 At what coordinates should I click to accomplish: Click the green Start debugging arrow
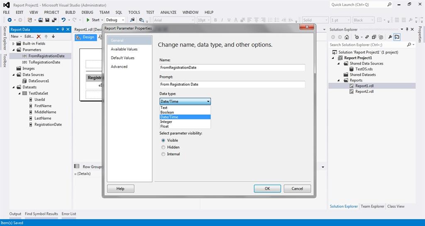click(88, 20)
